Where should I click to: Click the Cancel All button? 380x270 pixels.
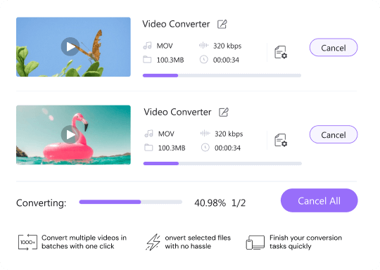[x=319, y=200]
